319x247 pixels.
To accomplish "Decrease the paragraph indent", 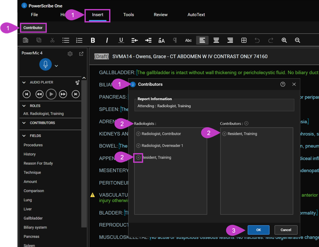I will (x=135, y=40).
